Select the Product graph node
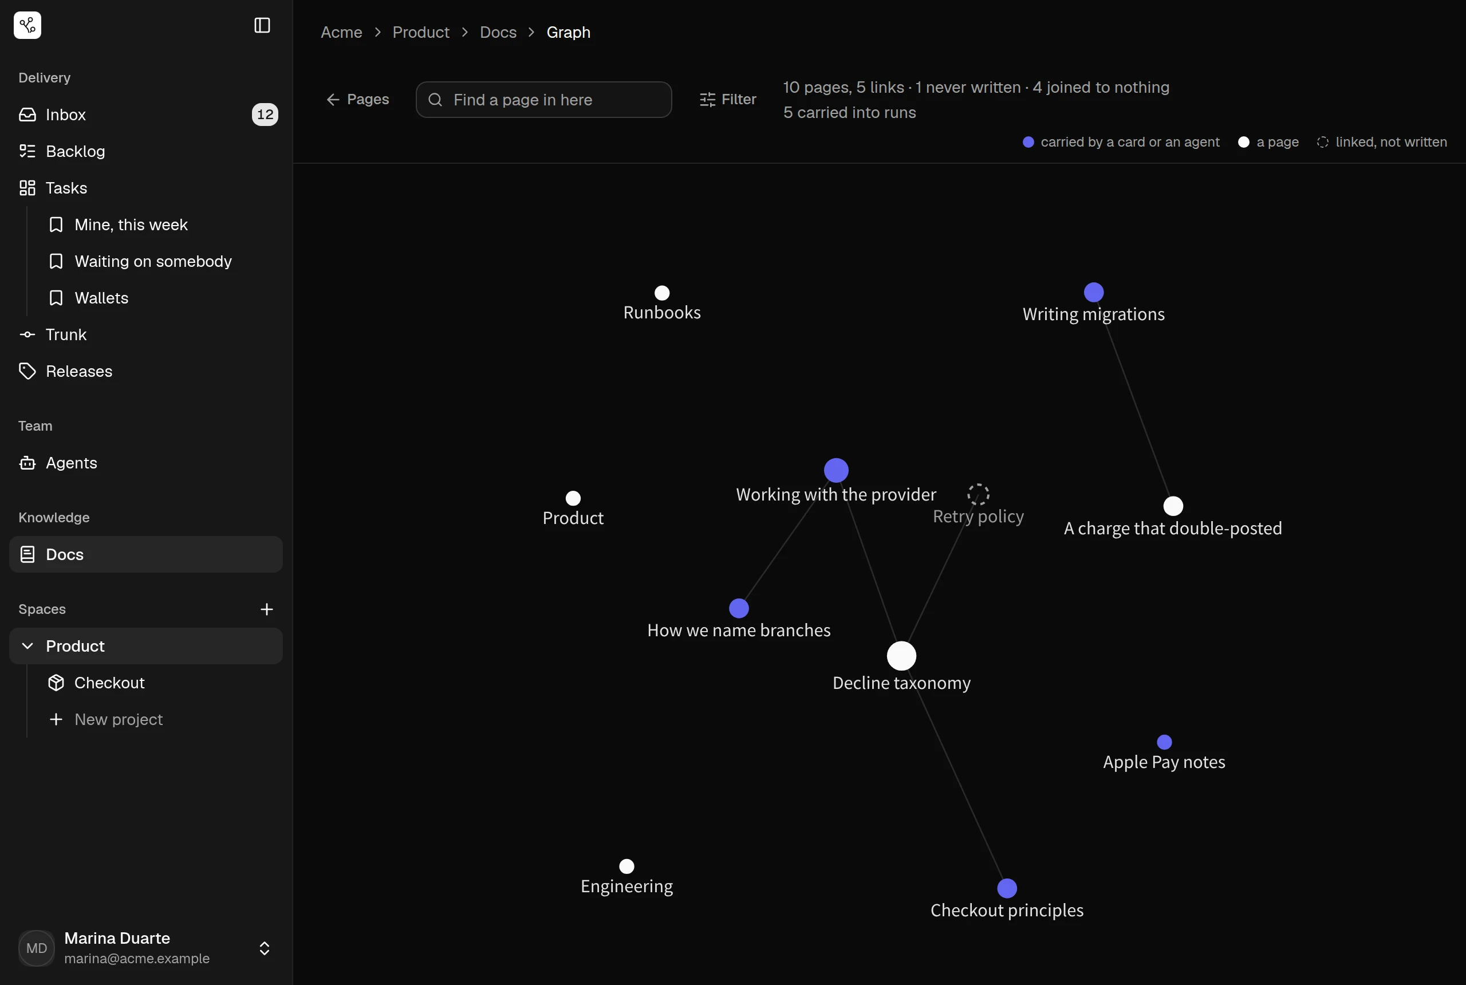1466x985 pixels. click(x=573, y=498)
